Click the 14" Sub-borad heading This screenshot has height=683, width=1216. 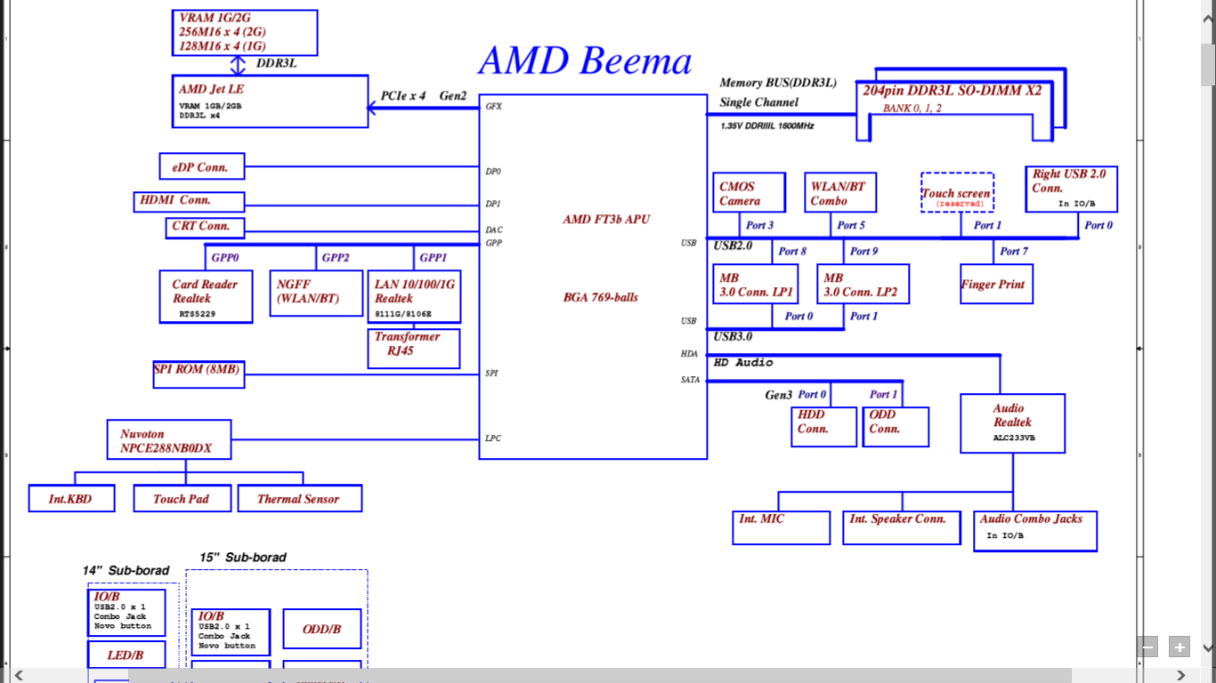pyautogui.click(x=126, y=570)
